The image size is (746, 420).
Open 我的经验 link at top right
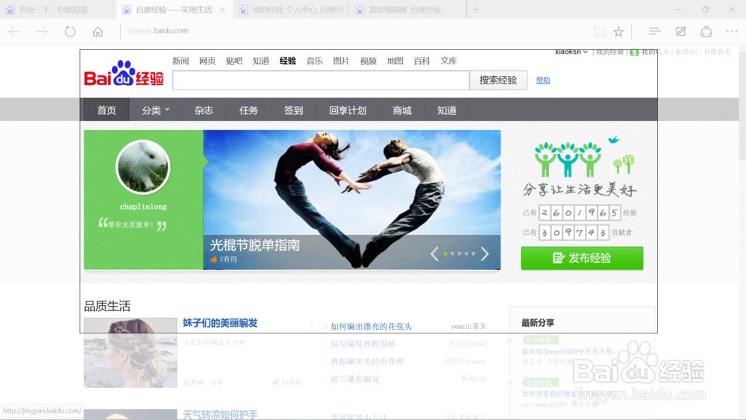[x=609, y=51]
